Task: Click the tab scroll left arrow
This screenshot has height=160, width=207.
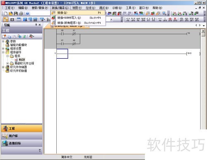Action: [x=196, y=25]
